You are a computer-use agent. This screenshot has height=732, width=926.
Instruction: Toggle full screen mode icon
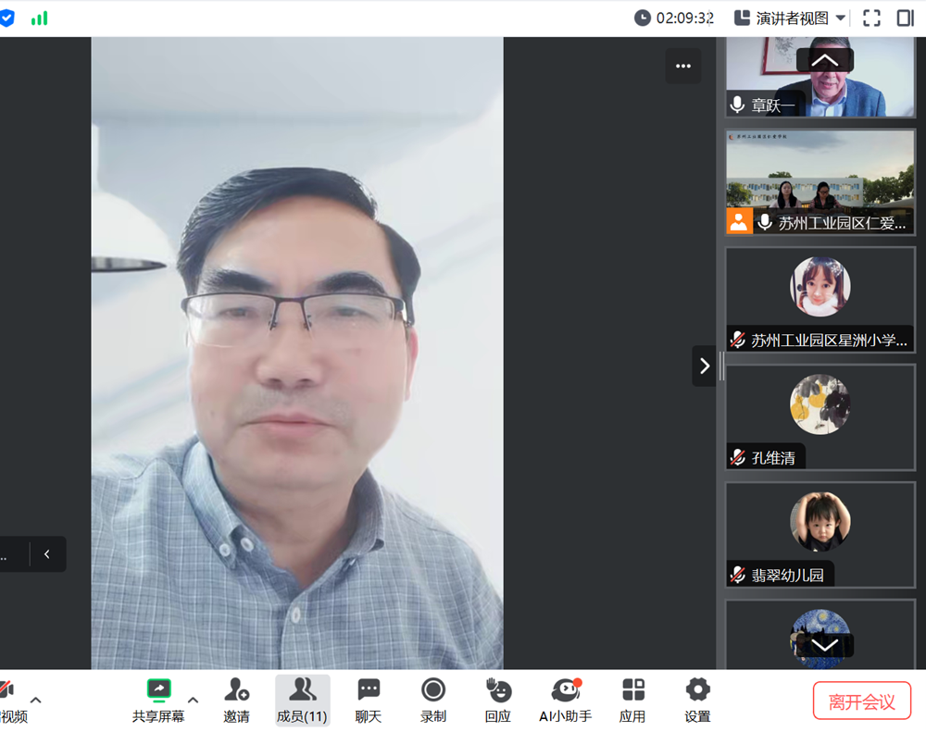[871, 18]
